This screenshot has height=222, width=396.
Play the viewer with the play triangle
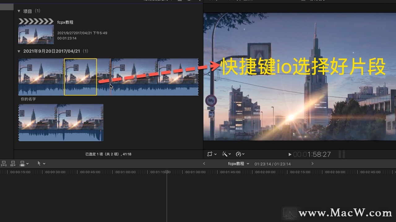[290, 154]
